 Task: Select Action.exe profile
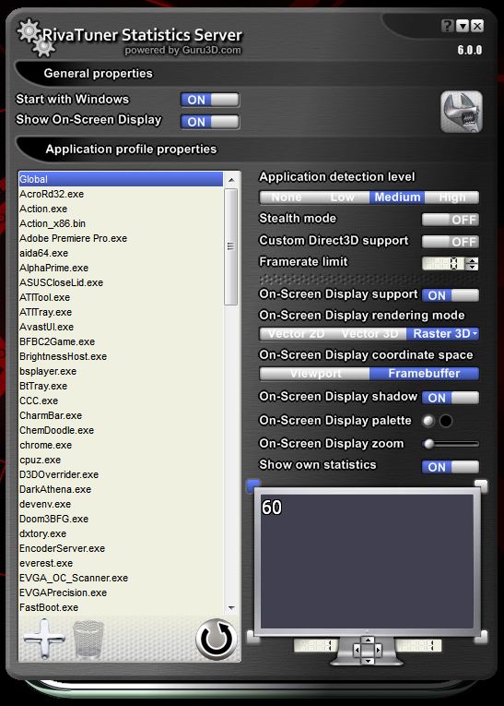[121, 209]
